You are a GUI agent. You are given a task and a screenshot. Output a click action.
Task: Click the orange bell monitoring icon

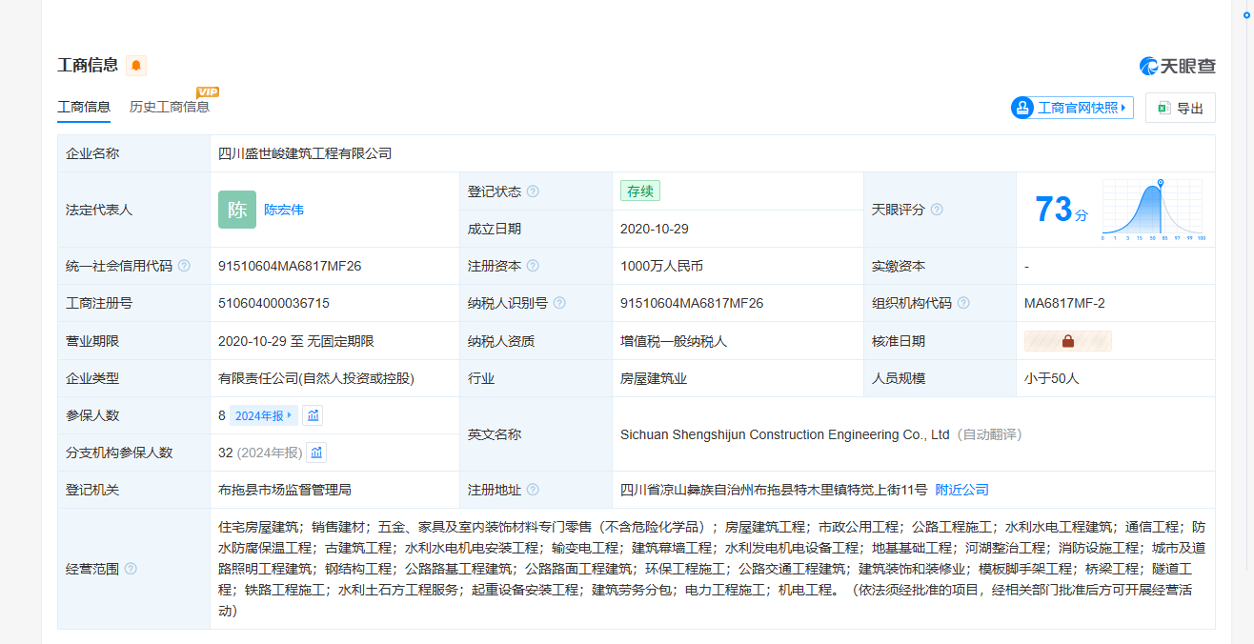136,66
